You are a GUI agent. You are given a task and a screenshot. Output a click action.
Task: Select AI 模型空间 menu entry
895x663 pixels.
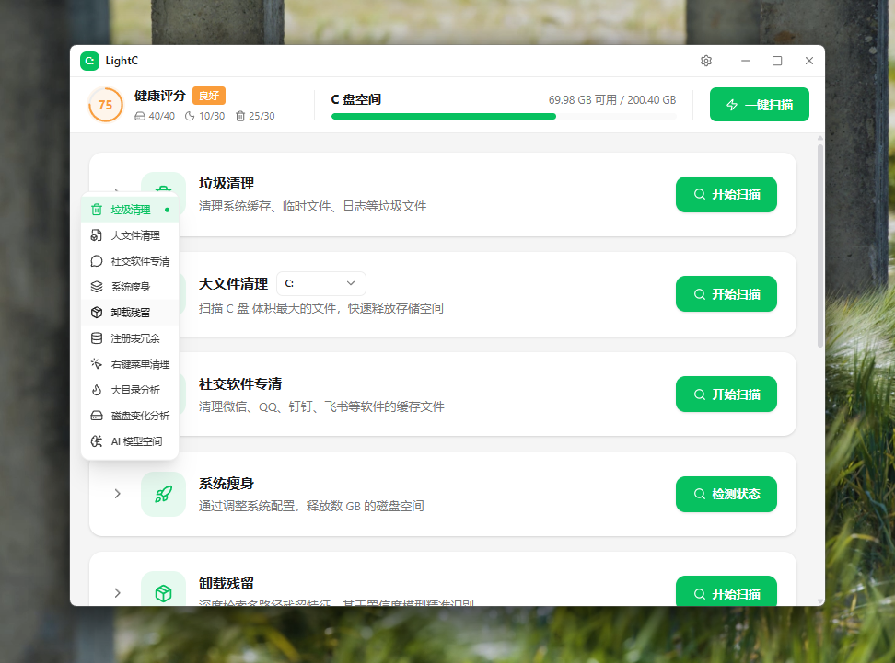[x=130, y=441]
